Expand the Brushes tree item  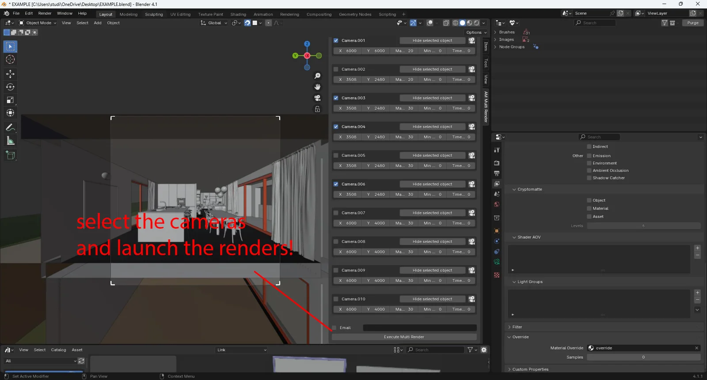click(x=495, y=32)
